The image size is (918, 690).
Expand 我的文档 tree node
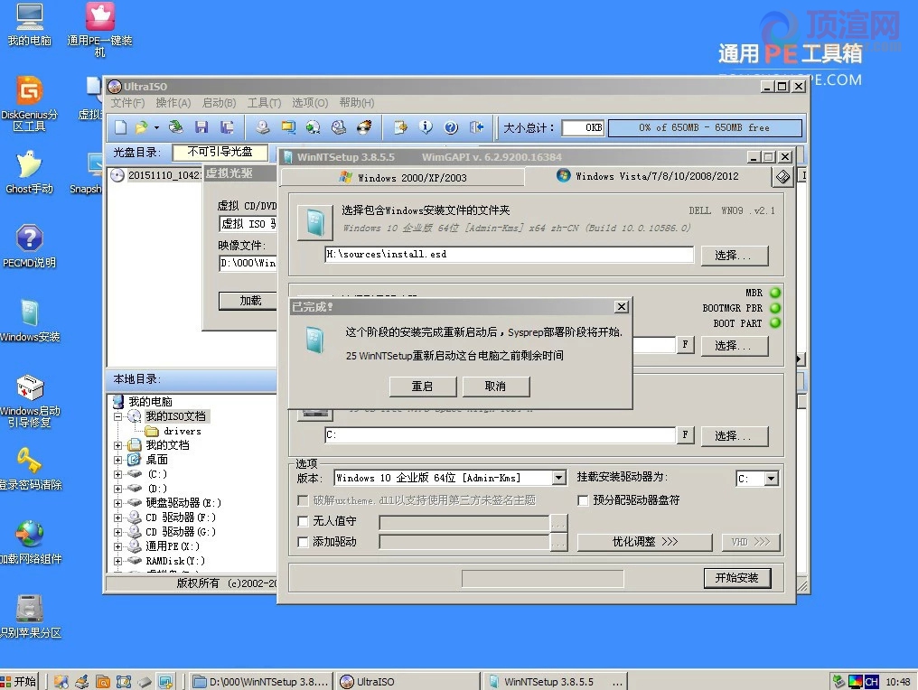pos(117,445)
